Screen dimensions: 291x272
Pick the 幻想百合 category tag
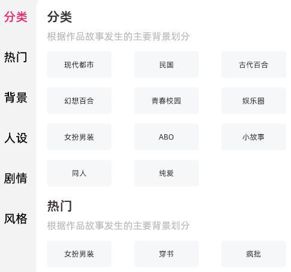79,101
